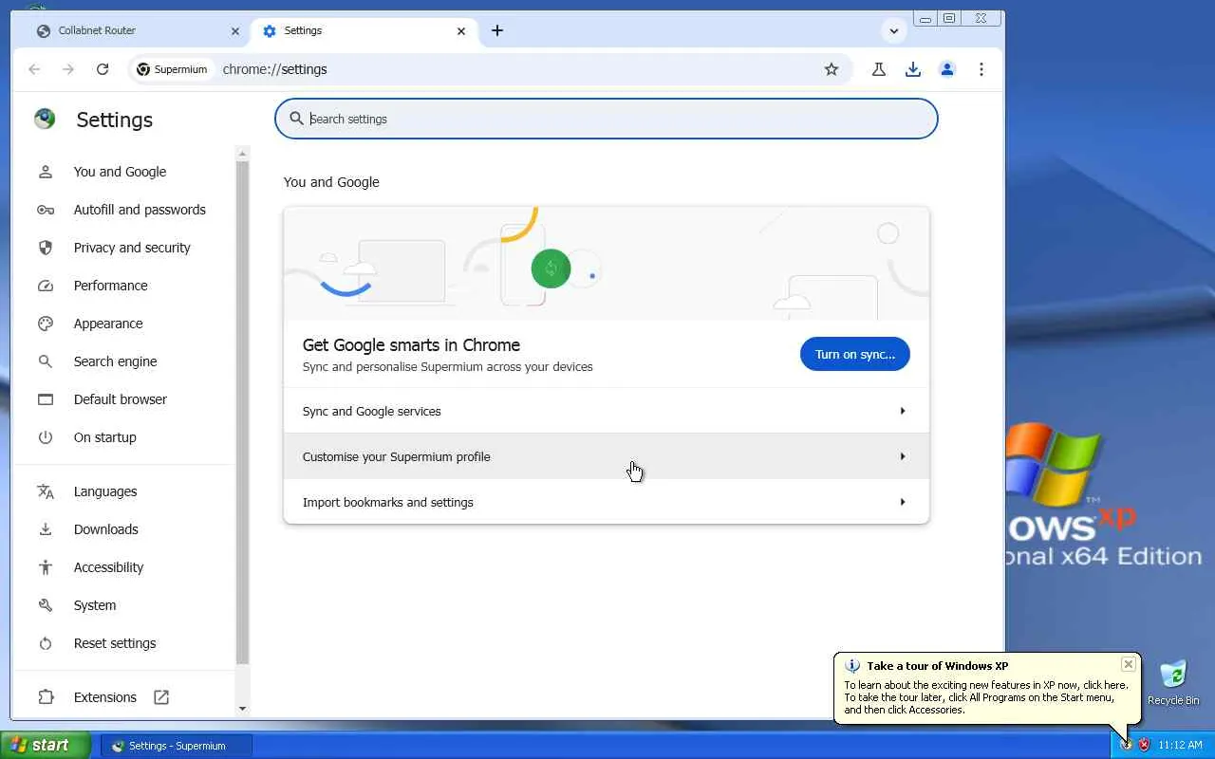Image resolution: width=1215 pixels, height=759 pixels.
Task: Click the Windows Start button
Action: (46, 745)
